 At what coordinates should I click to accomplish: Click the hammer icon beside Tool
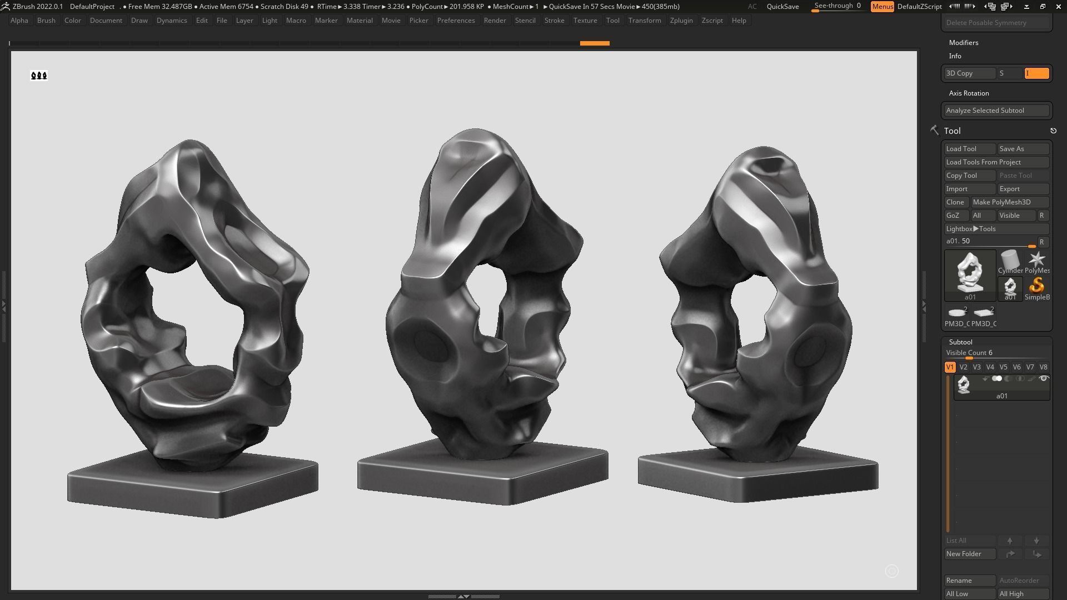[x=934, y=130]
